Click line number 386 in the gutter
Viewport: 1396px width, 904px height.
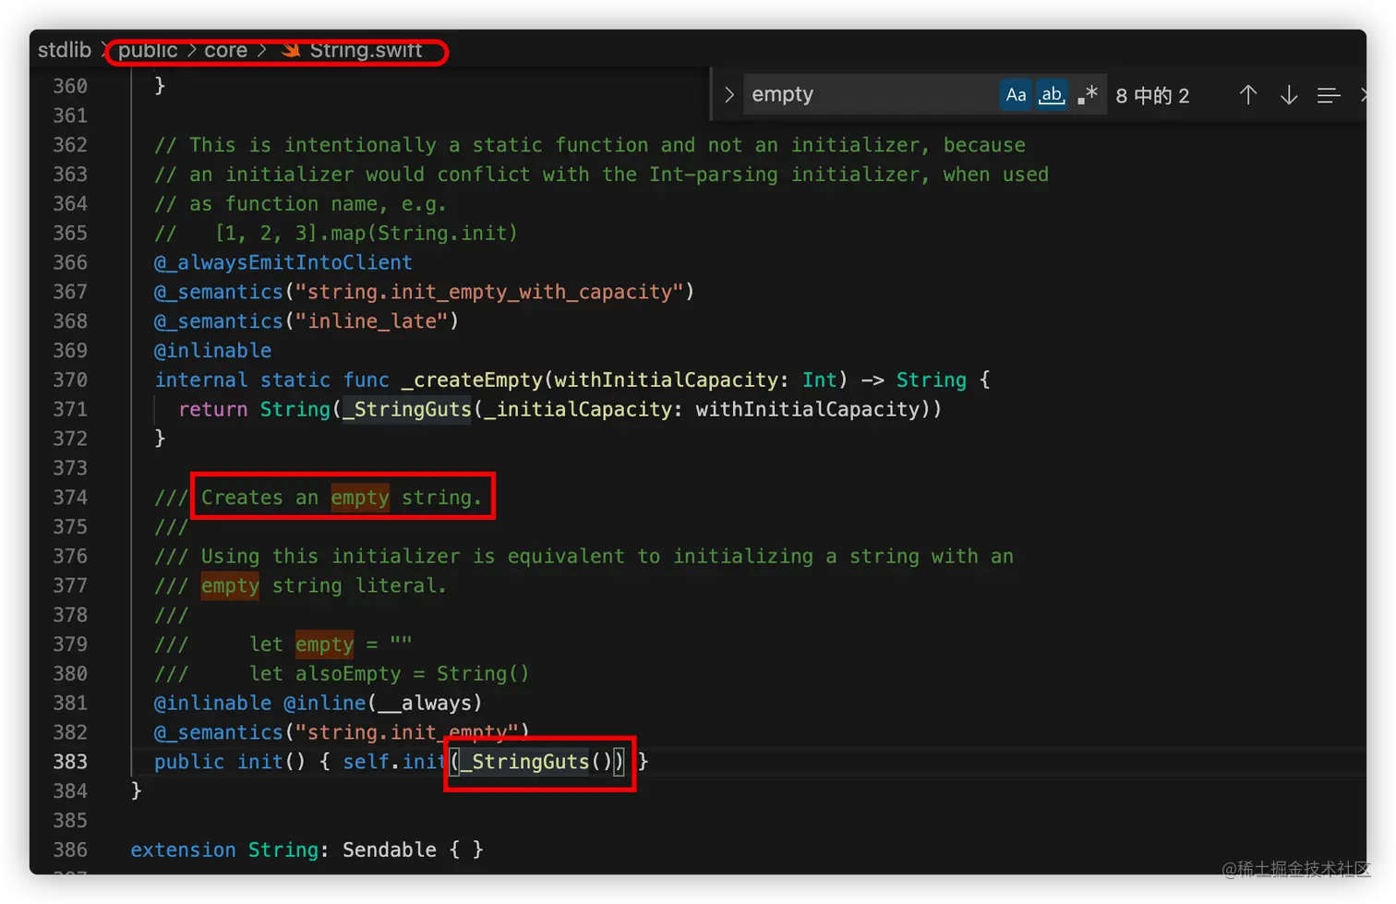[x=70, y=850]
